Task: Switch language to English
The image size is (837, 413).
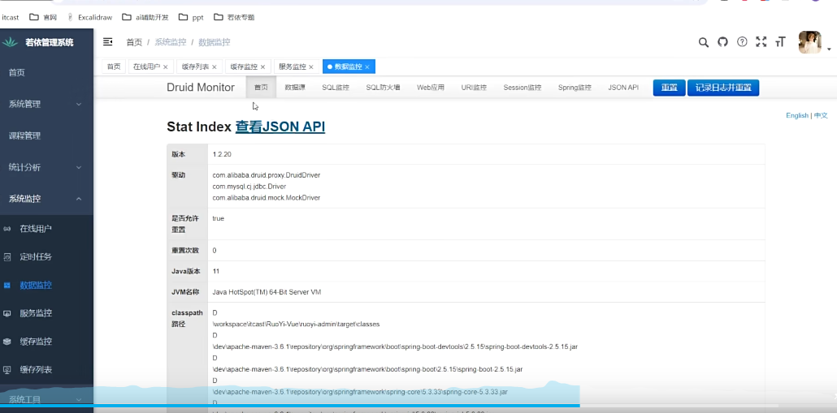Action: point(797,116)
